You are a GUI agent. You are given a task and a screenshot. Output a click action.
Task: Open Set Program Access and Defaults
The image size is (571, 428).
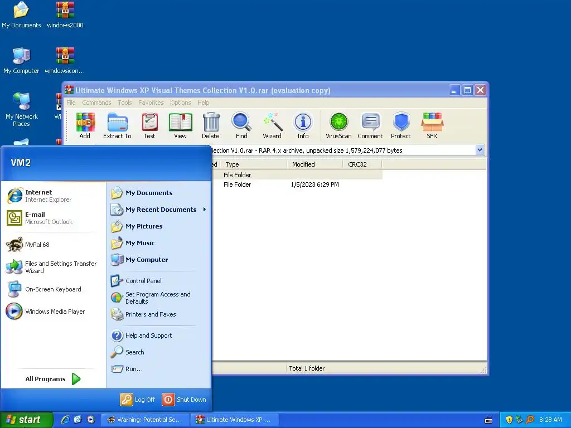[x=158, y=298]
